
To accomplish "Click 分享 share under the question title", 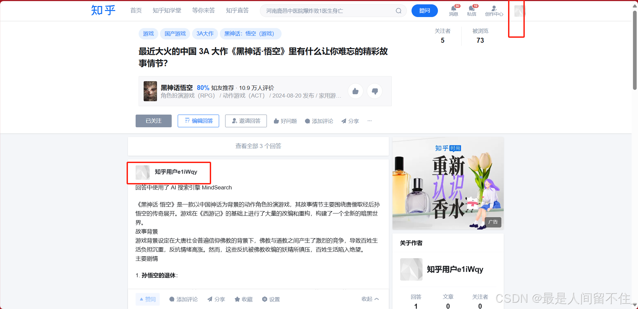I will pos(350,121).
